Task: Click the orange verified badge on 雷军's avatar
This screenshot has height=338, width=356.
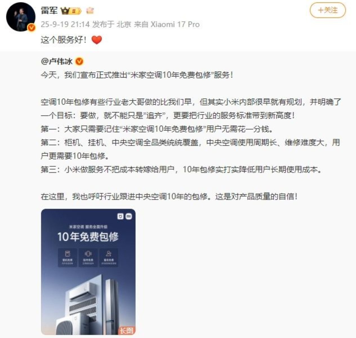Action: pos(32,28)
